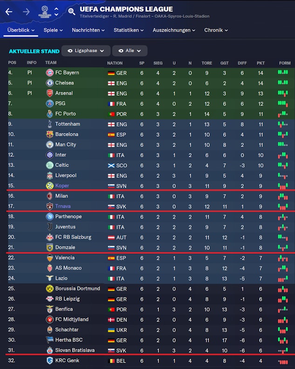Toggle the Alle eye filter

pyautogui.click(x=130, y=51)
